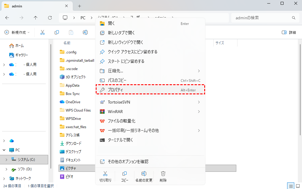Click the 詳細 details pane button

[289, 32]
